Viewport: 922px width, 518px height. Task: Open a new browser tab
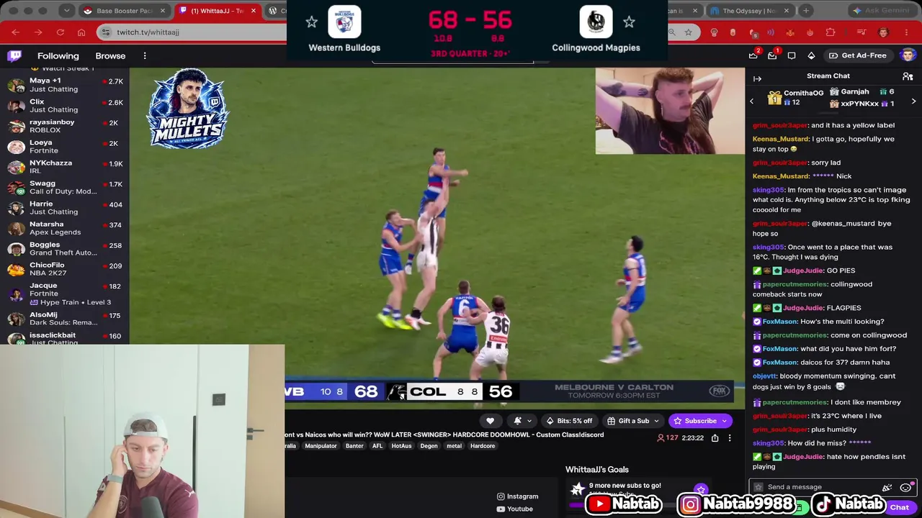(x=806, y=11)
